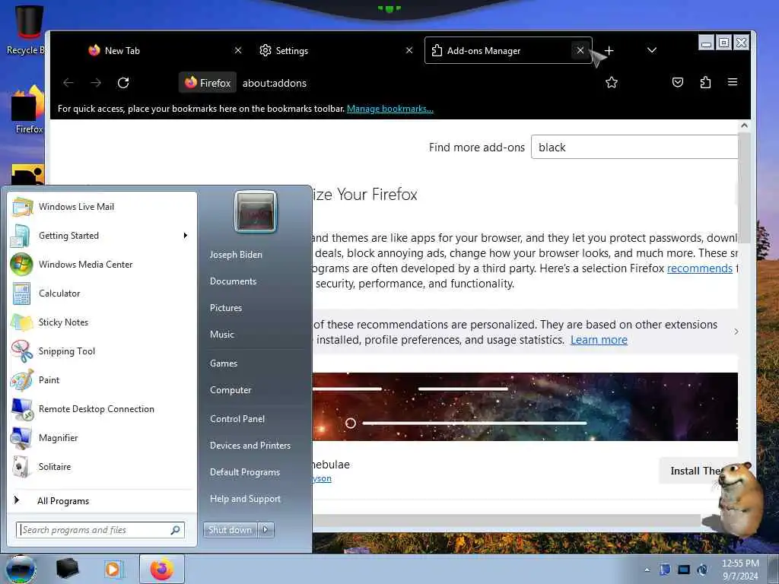779x584 pixels.
Task: Open the Firefox hamburger application menu
Action: tap(733, 82)
